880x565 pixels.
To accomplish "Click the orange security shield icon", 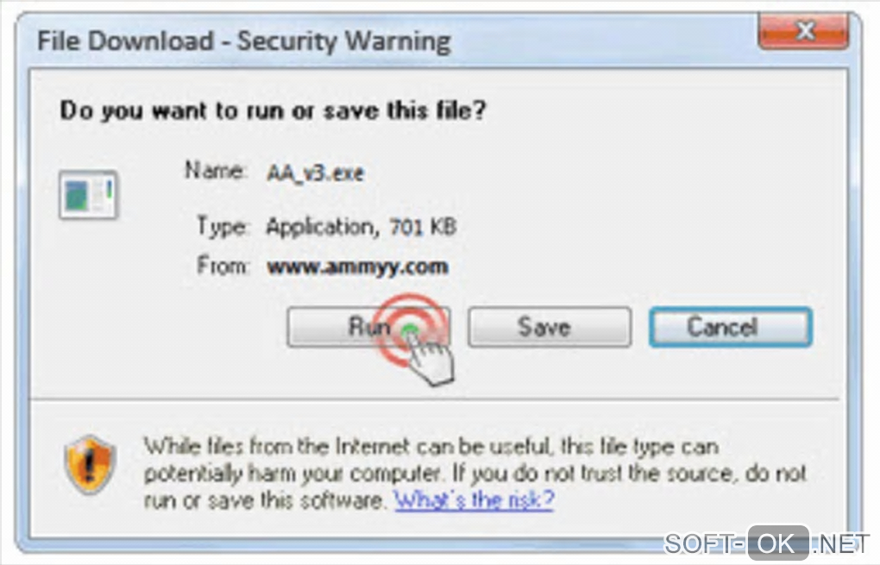I will [x=90, y=465].
